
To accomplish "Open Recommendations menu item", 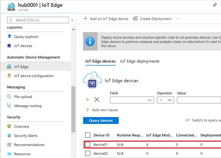I will [29, 145].
